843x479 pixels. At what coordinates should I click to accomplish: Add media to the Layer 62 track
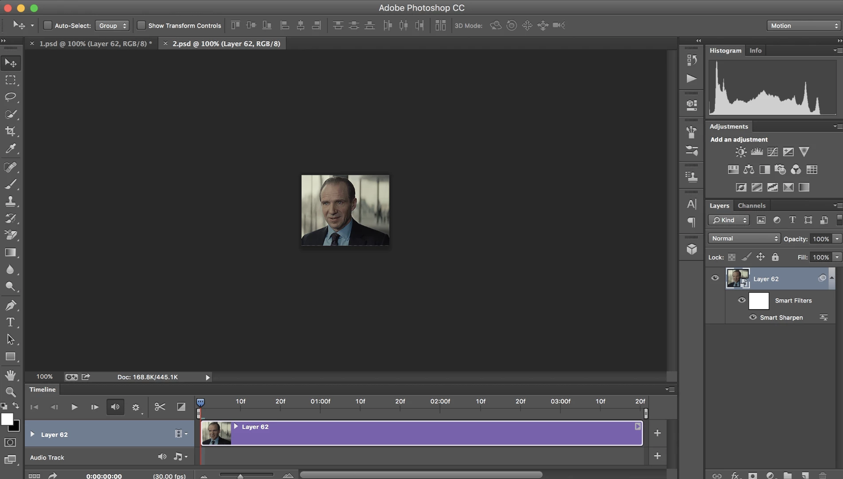pos(657,433)
